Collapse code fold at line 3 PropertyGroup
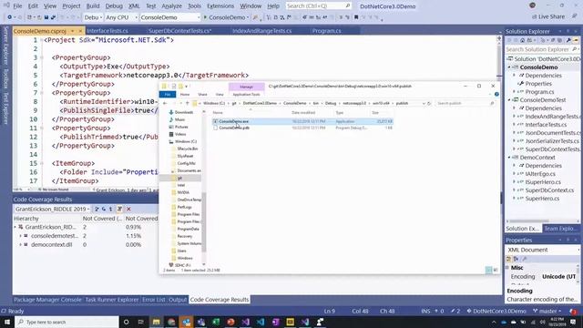Viewport: 583px width, 328px height. coord(42,57)
